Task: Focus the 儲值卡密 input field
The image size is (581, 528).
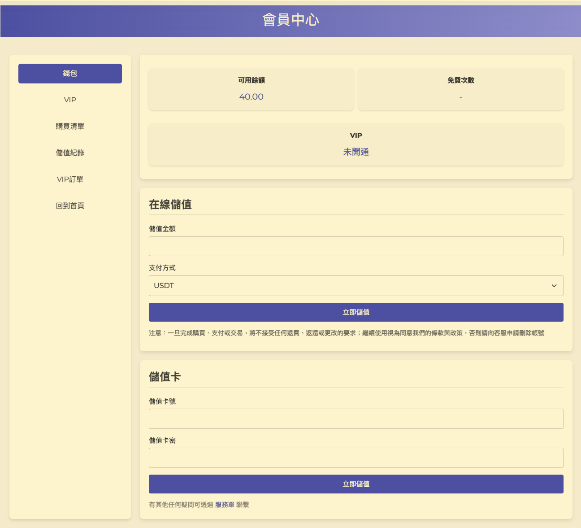Action: click(x=356, y=458)
